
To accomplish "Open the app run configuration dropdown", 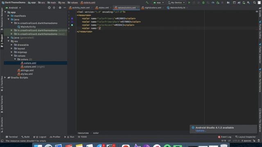I will click(x=158, y=2).
